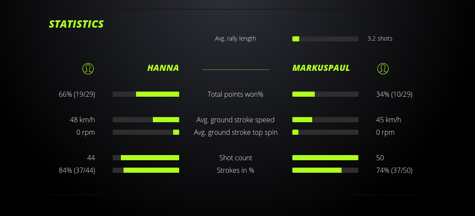Select the MARKUSPAUL player name
Image resolution: width=475 pixels, height=216 pixels.
pyautogui.click(x=321, y=68)
